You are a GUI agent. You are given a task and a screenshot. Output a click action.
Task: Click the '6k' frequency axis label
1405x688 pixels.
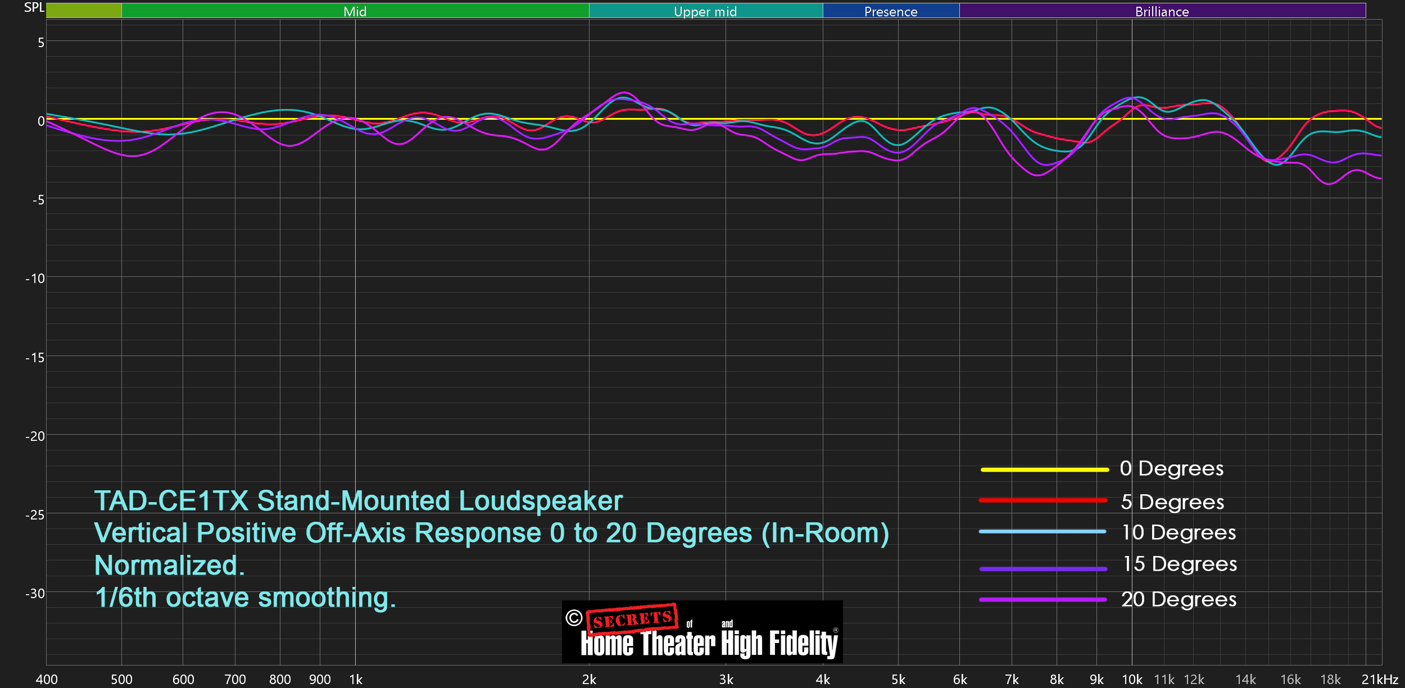[960, 680]
